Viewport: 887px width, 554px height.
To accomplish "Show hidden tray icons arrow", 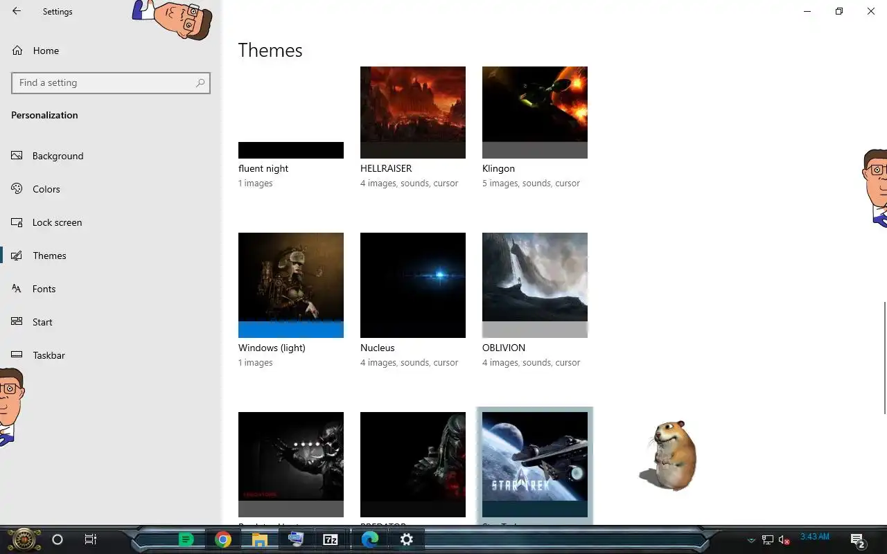I will tap(750, 540).
